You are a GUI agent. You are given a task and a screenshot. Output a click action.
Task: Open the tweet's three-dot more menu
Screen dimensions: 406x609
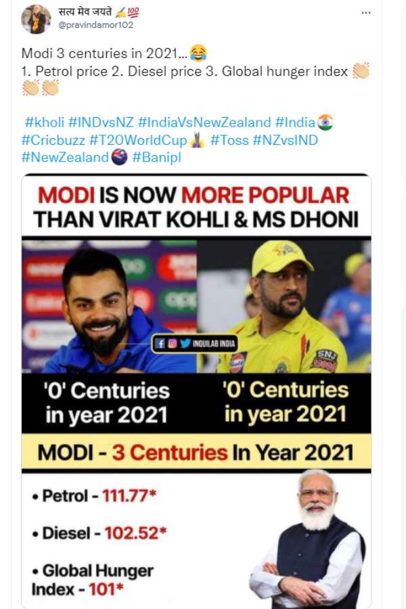pos(365,12)
